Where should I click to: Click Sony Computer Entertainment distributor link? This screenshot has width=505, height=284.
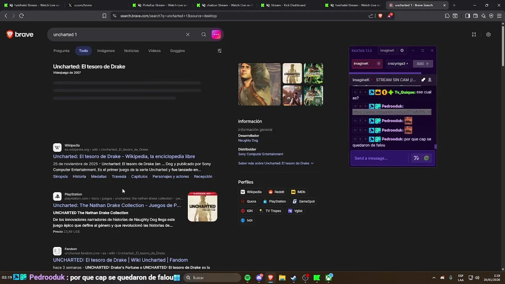(261, 154)
